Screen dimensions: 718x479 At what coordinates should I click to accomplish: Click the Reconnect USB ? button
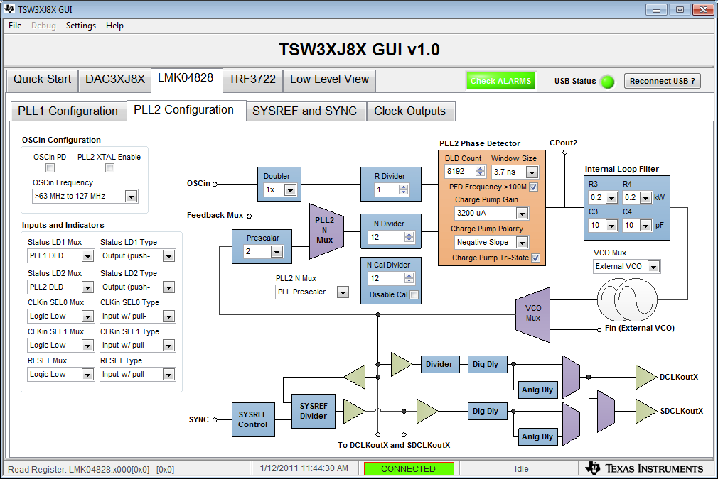pos(662,81)
